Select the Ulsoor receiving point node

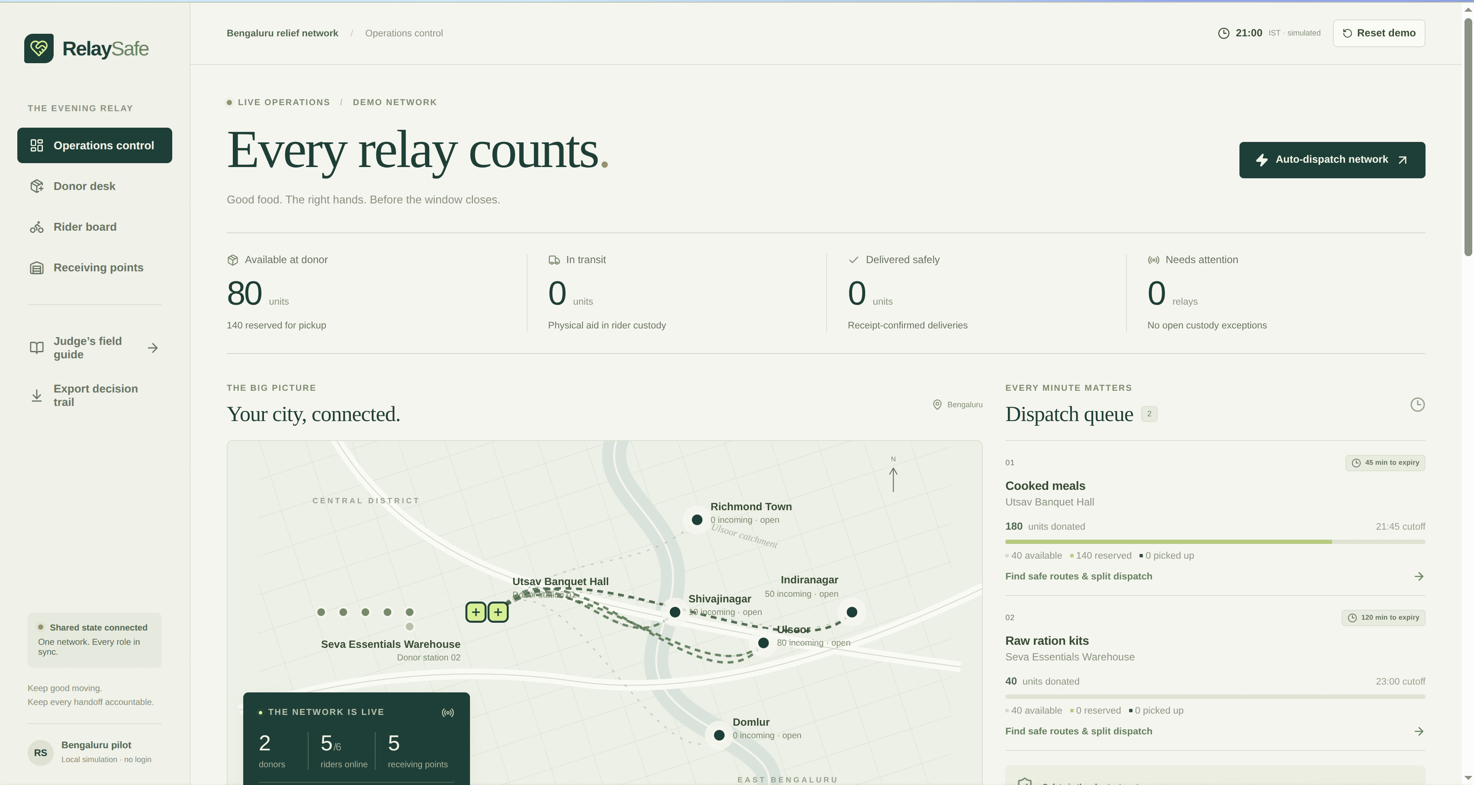pos(763,643)
